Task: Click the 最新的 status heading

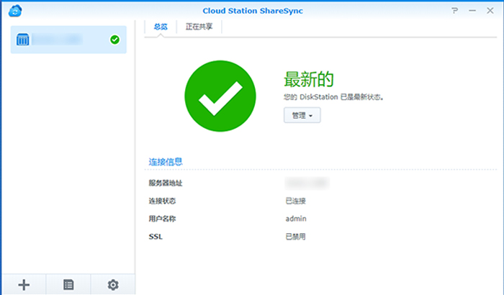Action: tap(310, 78)
